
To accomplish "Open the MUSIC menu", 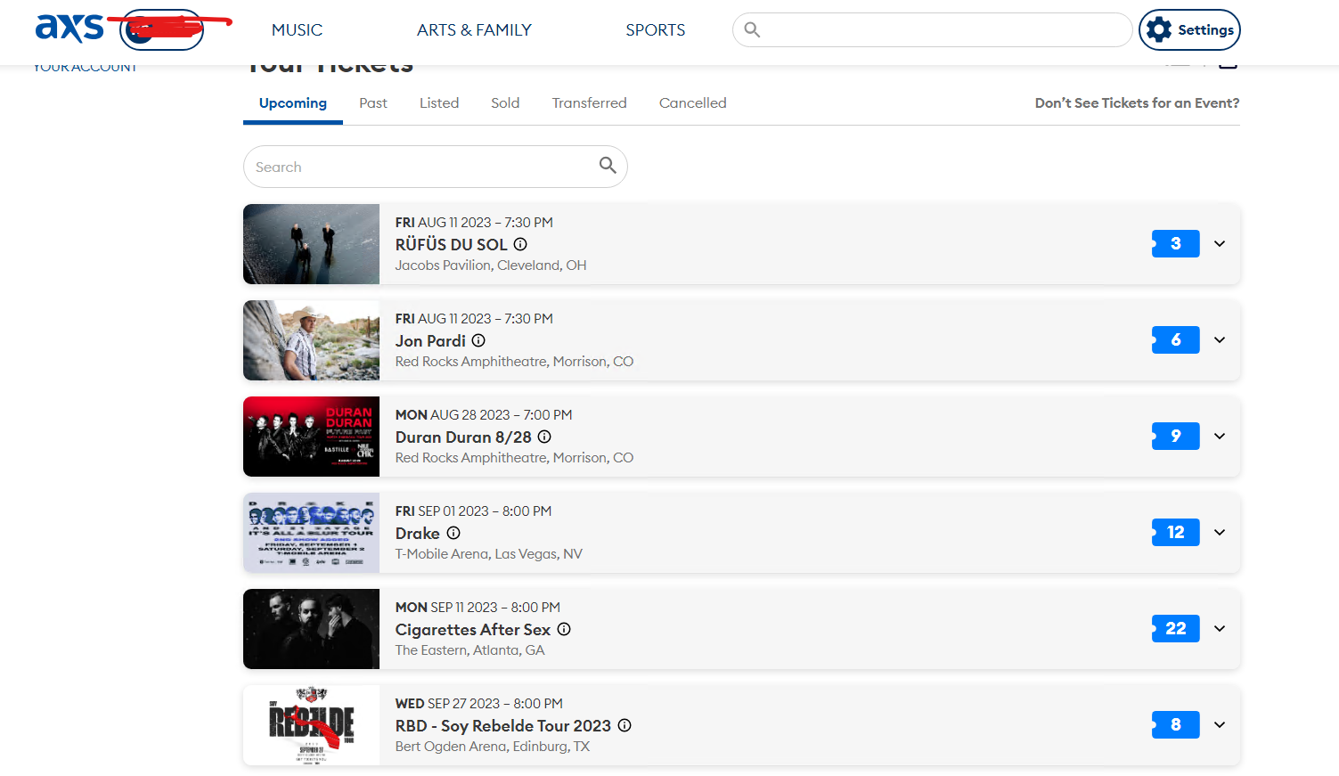I will (297, 30).
